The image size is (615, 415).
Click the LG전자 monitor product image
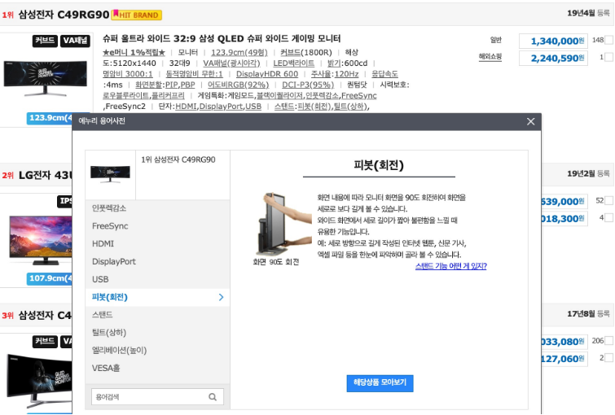coord(41,240)
